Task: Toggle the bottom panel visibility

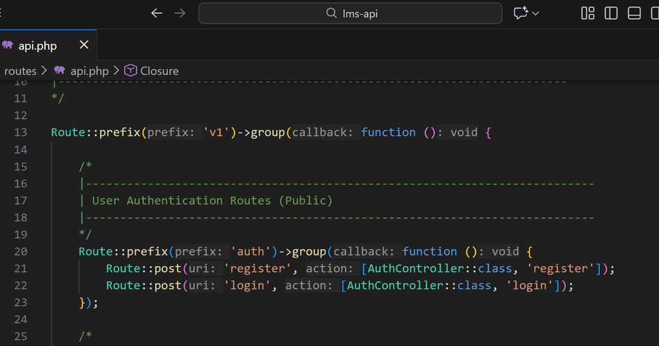Action: pyautogui.click(x=634, y=13)
